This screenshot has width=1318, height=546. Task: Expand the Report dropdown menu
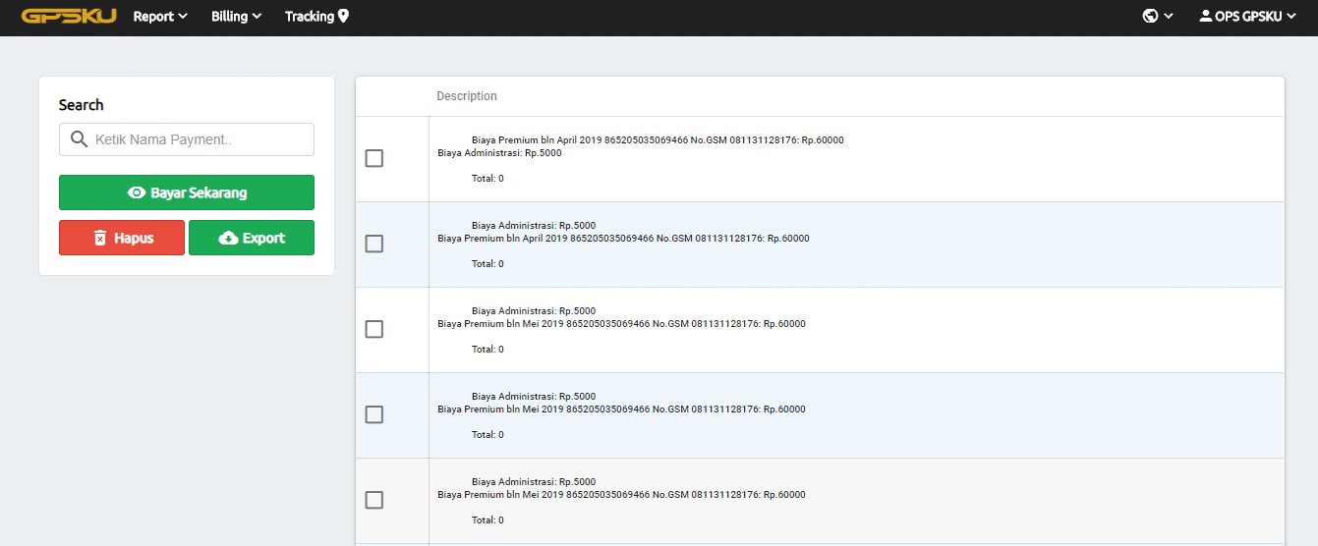(159, 17)
